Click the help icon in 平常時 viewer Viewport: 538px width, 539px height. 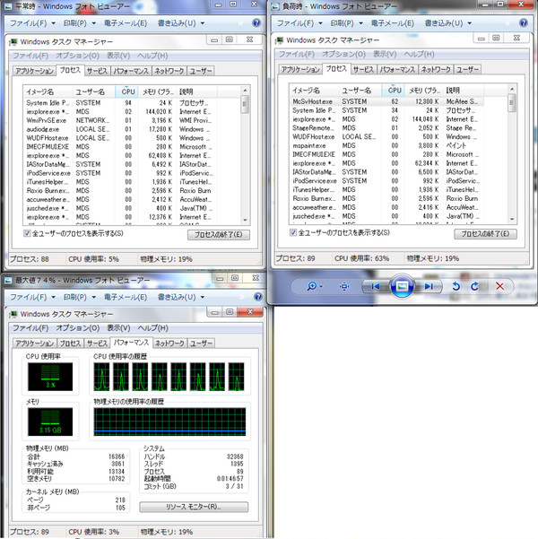click(x=256, y=22)
